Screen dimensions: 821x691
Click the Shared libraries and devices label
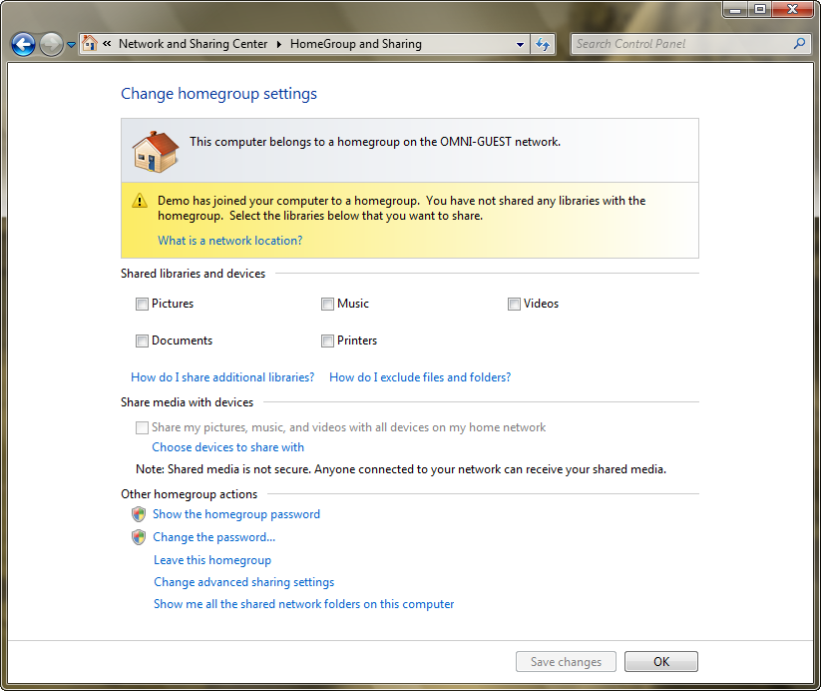[x=193, y=274]
